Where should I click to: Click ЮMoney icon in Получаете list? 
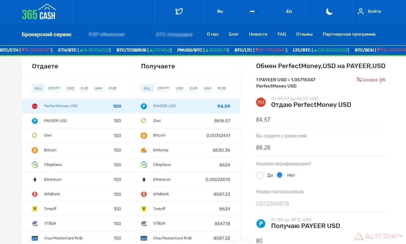pos(144,150)
